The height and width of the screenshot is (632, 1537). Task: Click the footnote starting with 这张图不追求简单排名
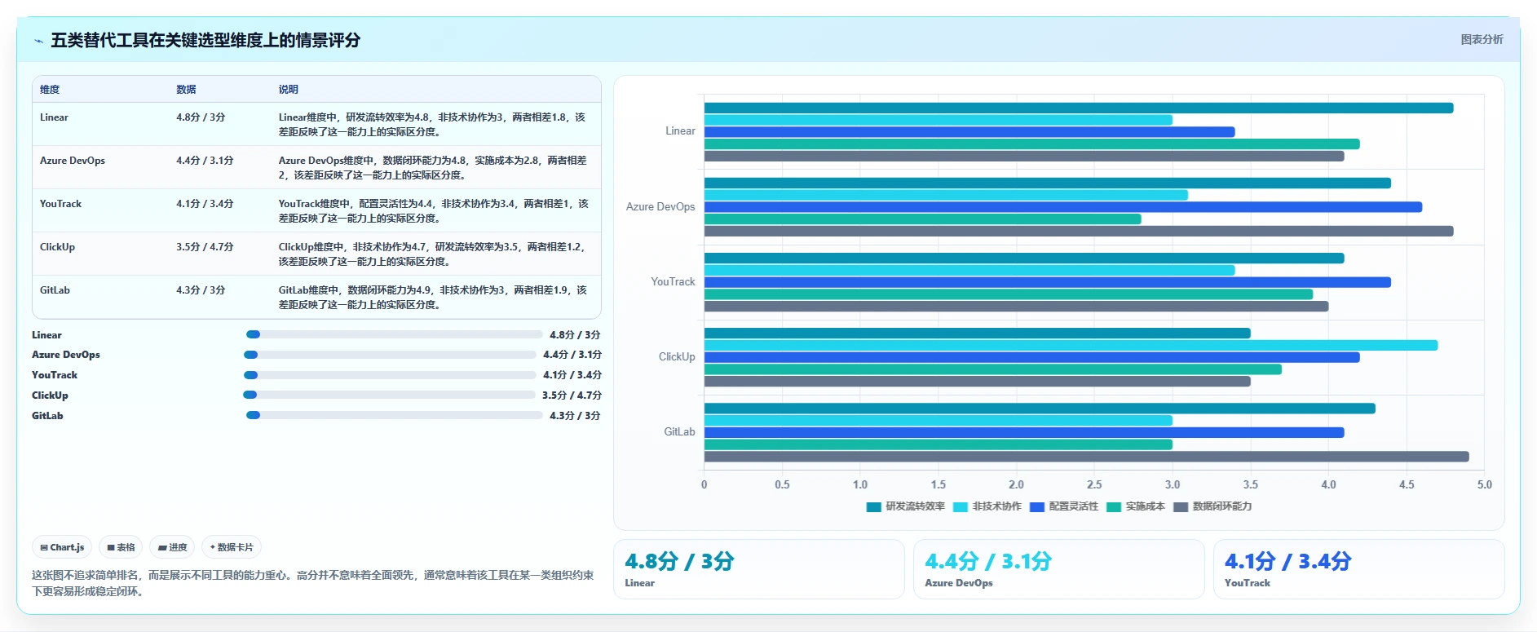313,583
